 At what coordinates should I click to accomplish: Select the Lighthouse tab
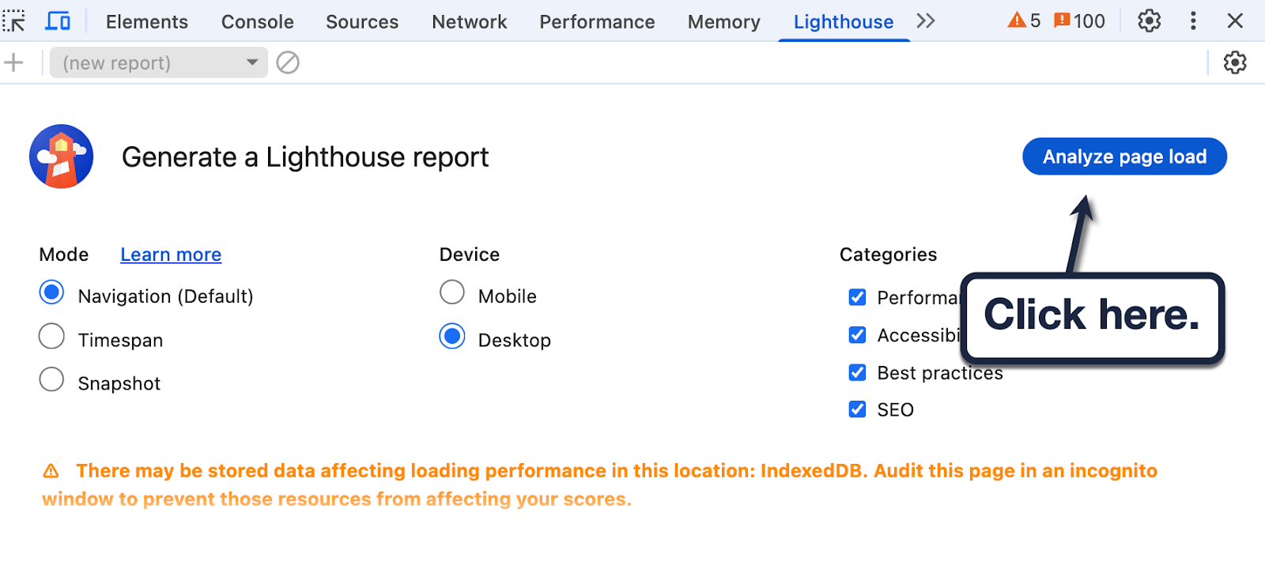tap(844, 21)
